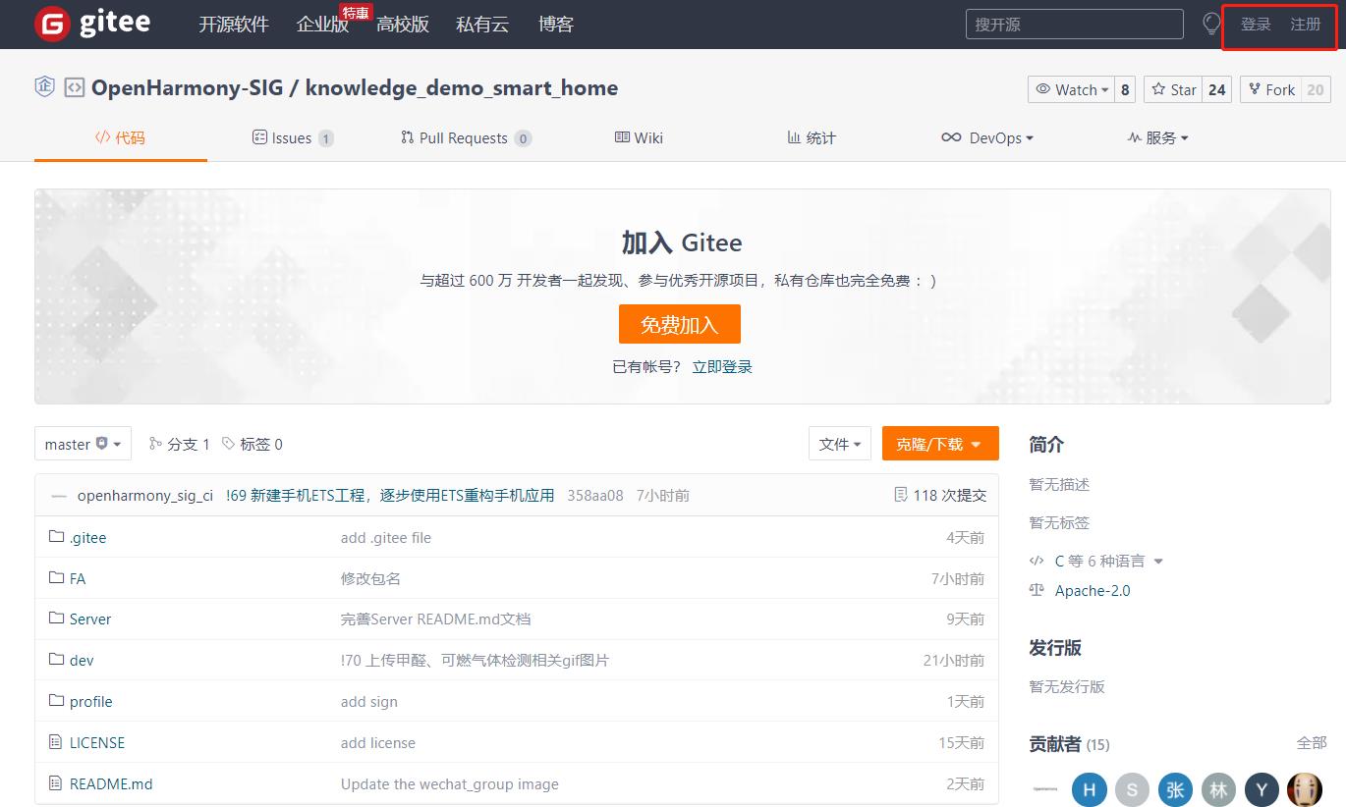Viewport: 1346px width, 807px height.
Task: Click contributor avatar S
Action: pos(1132,789)
